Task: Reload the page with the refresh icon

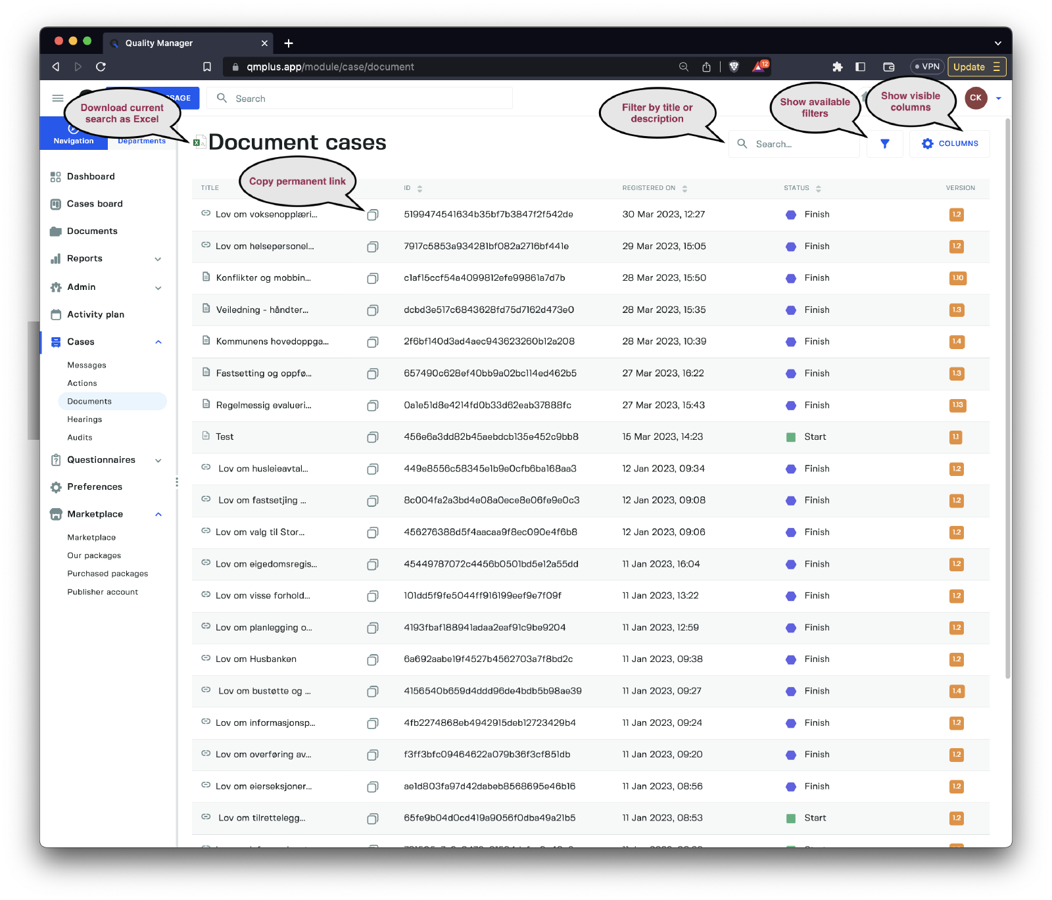Action: coord(101,66)
